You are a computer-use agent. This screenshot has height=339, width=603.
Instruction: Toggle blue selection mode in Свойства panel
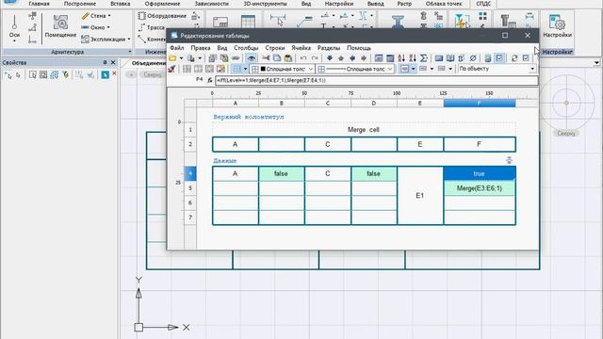[105, 75]
